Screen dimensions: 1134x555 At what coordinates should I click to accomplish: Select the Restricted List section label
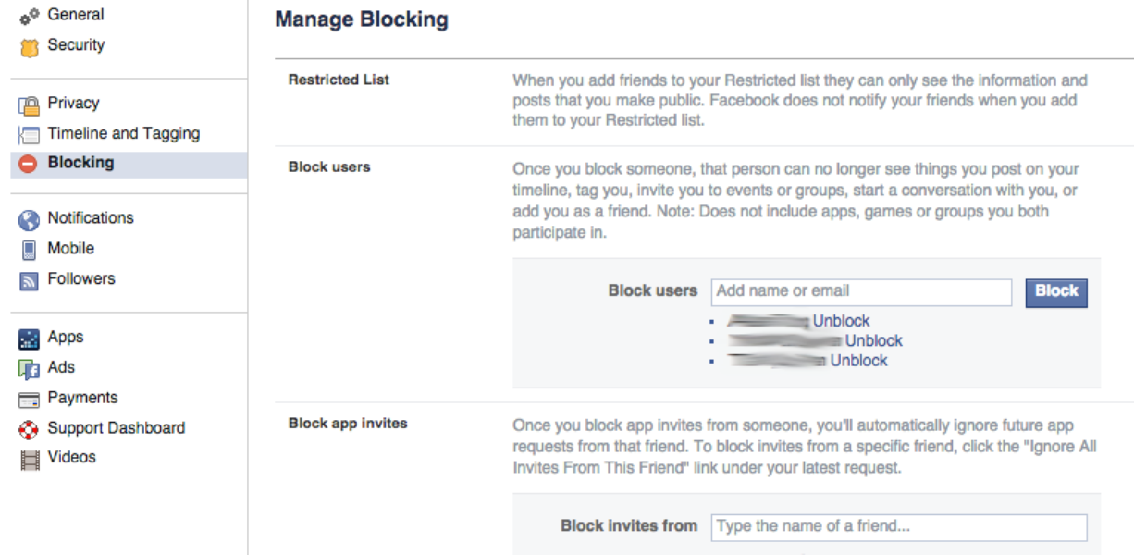tap(339, 80)
